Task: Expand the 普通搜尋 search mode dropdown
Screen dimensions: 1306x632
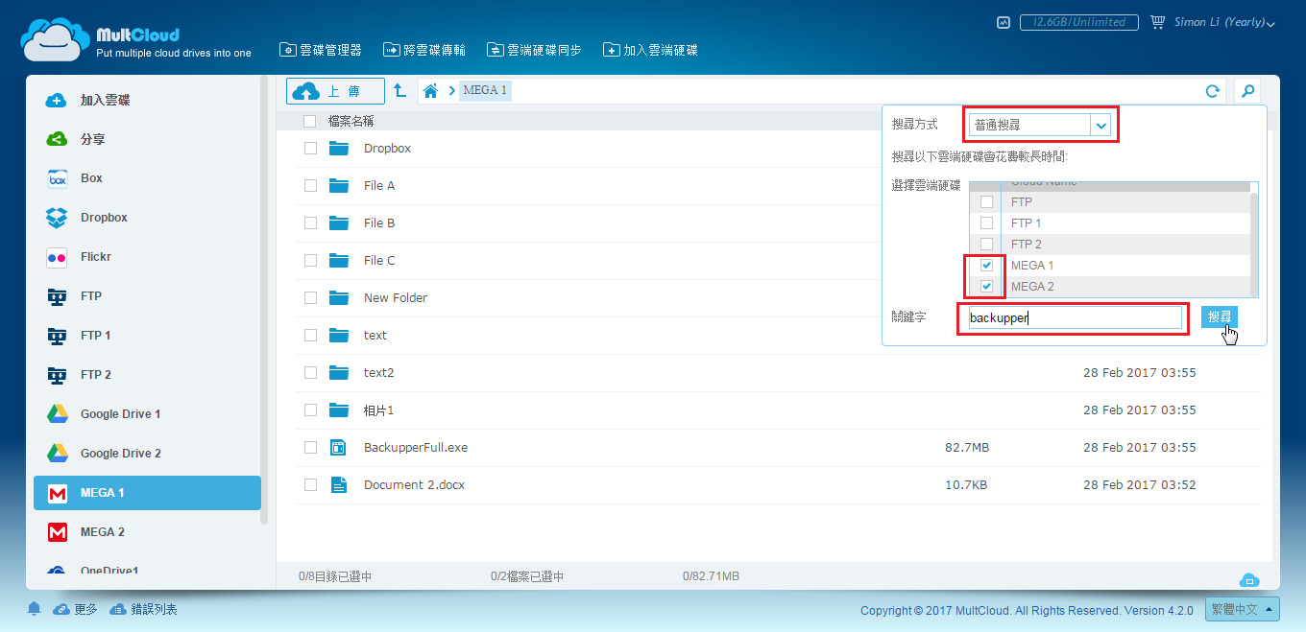Action: [1100, 125]
